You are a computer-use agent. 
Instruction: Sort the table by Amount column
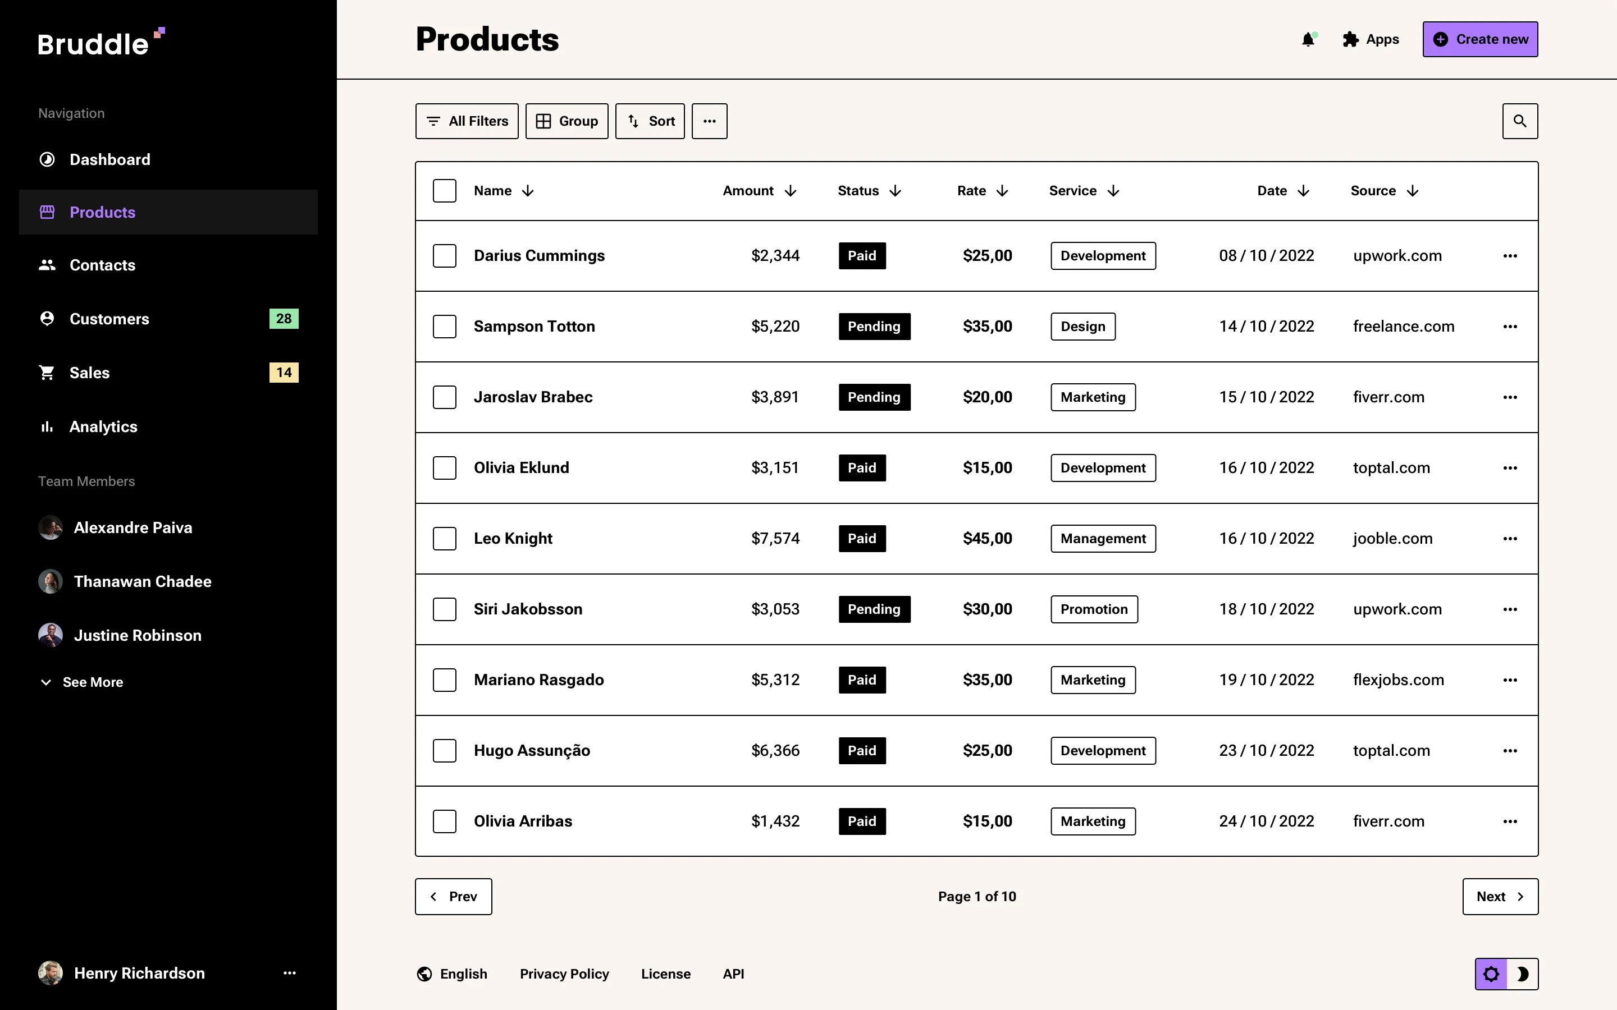coord(759,190)
